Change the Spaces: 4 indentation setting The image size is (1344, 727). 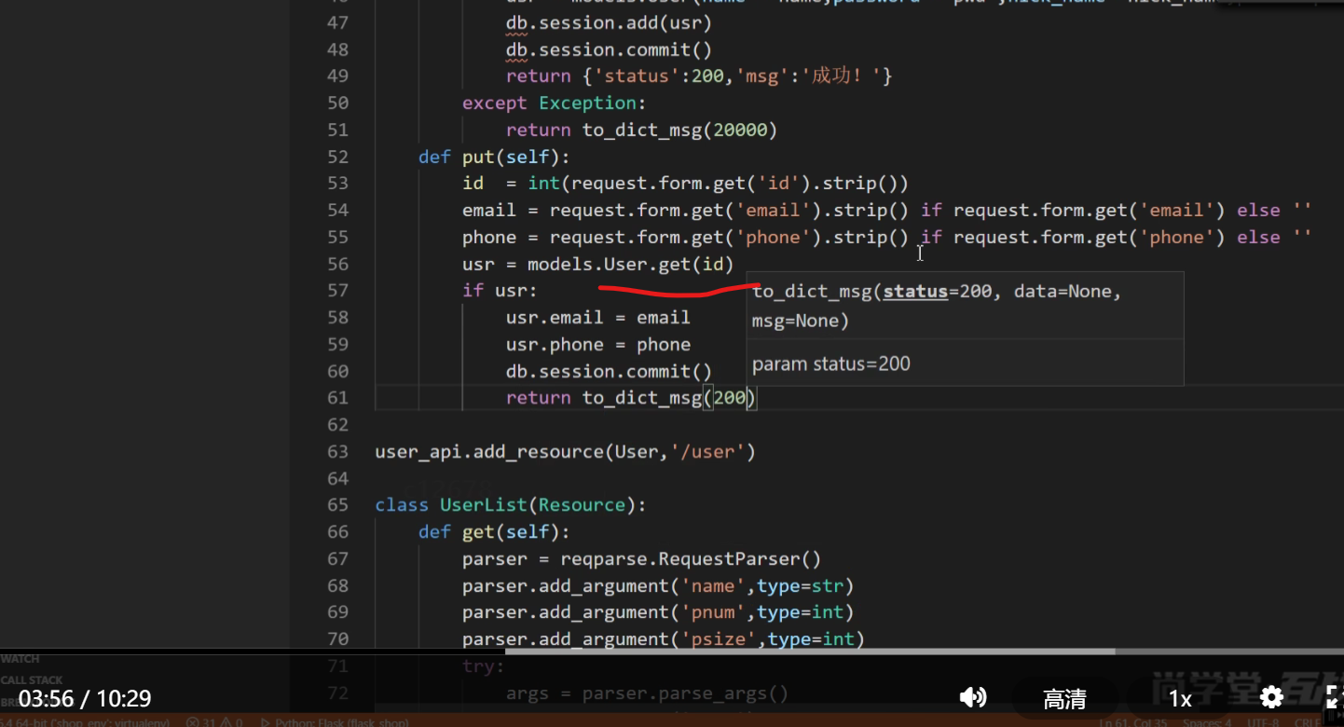point(1208,721)
